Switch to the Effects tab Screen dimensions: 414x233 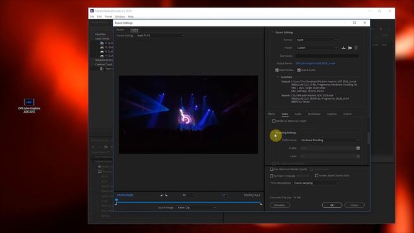pos(272,114)
